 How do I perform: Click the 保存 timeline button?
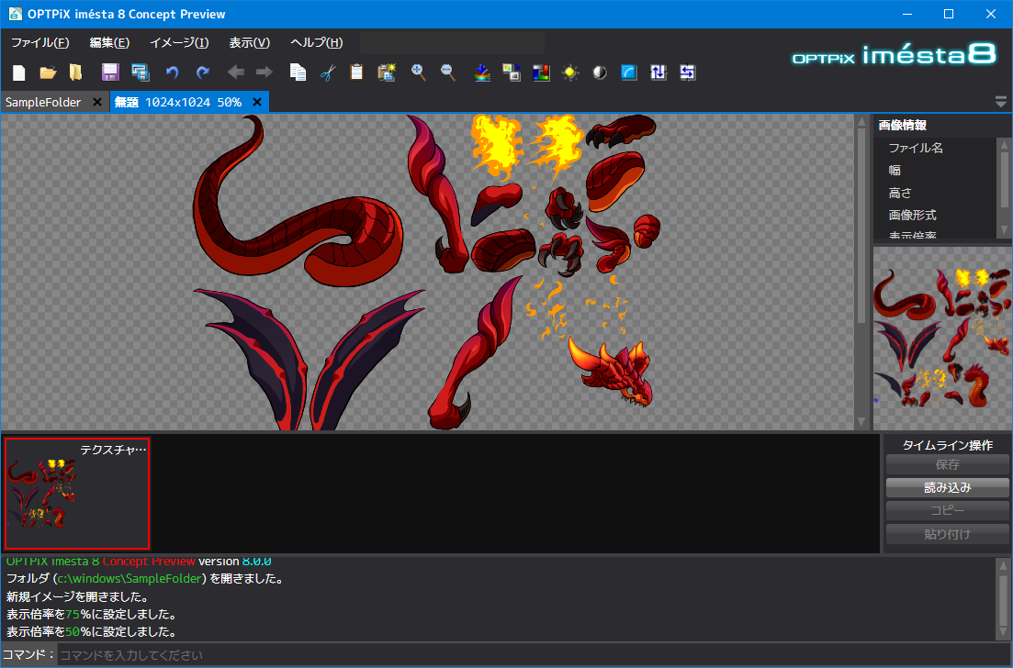tap(947, 464)
